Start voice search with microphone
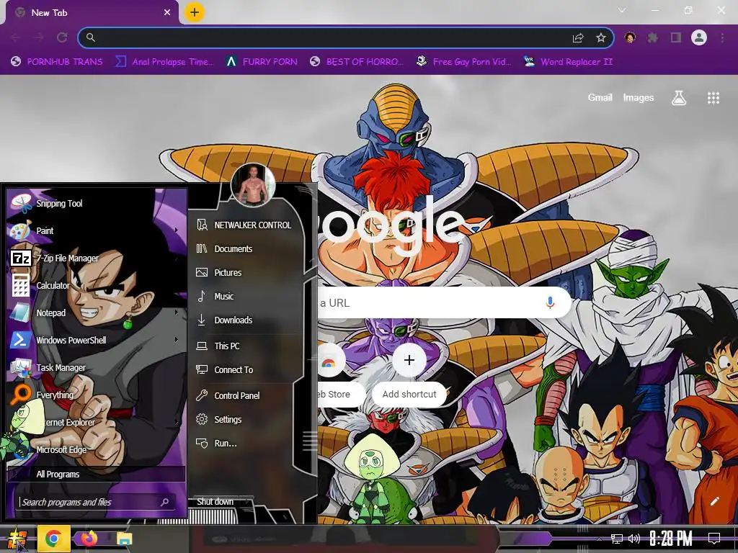 coord(550,302)
